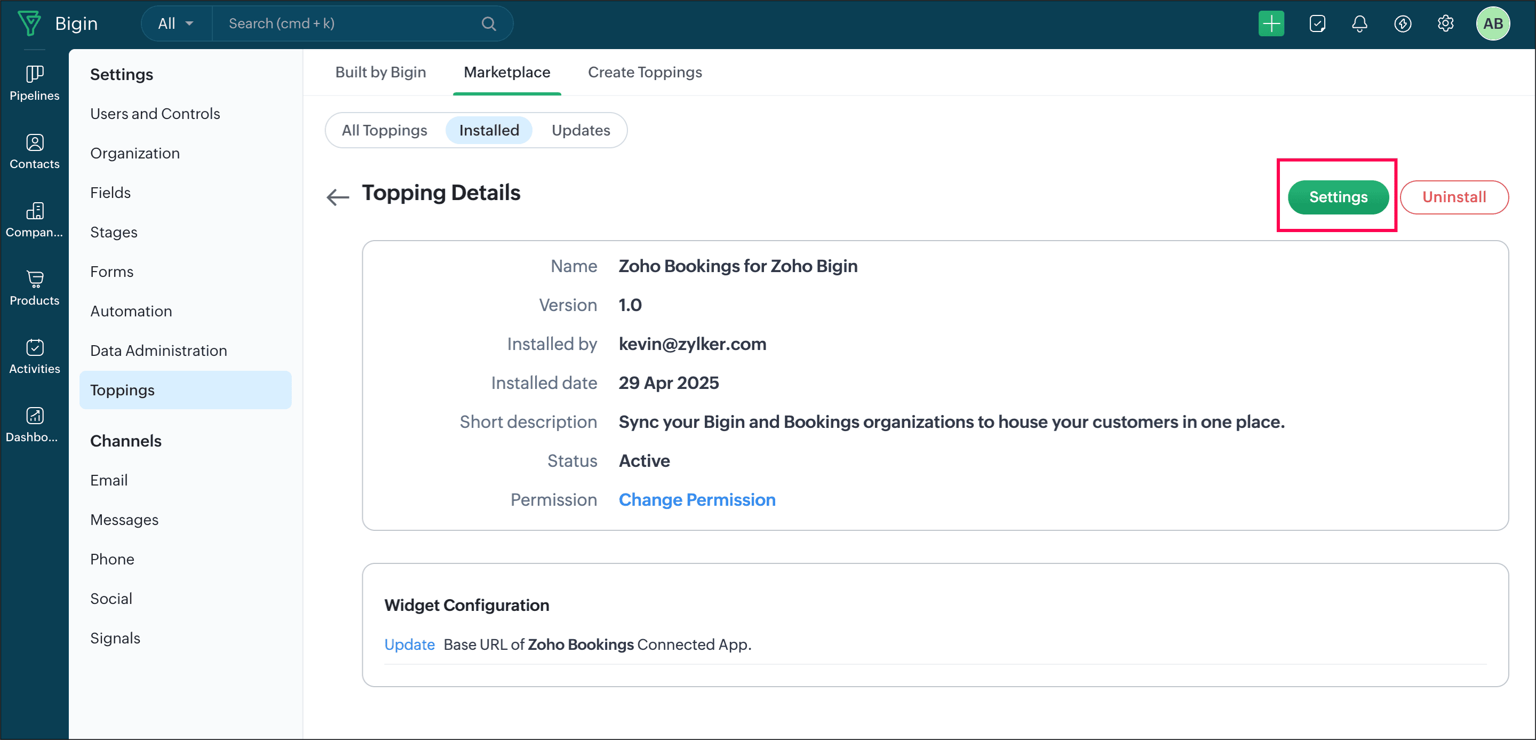Go back using the left arrow
The width and height of the screenshot is (1536, 740).
point(338,197)
